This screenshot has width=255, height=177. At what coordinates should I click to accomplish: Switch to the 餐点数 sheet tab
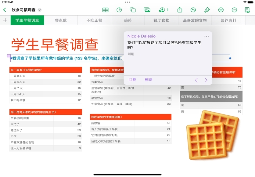[61, 20]
